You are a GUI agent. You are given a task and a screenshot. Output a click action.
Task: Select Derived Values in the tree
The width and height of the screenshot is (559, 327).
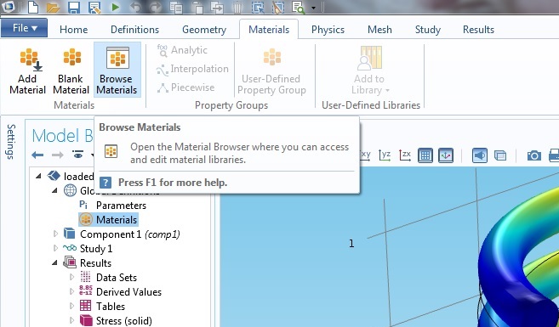(x=128, y=292)
